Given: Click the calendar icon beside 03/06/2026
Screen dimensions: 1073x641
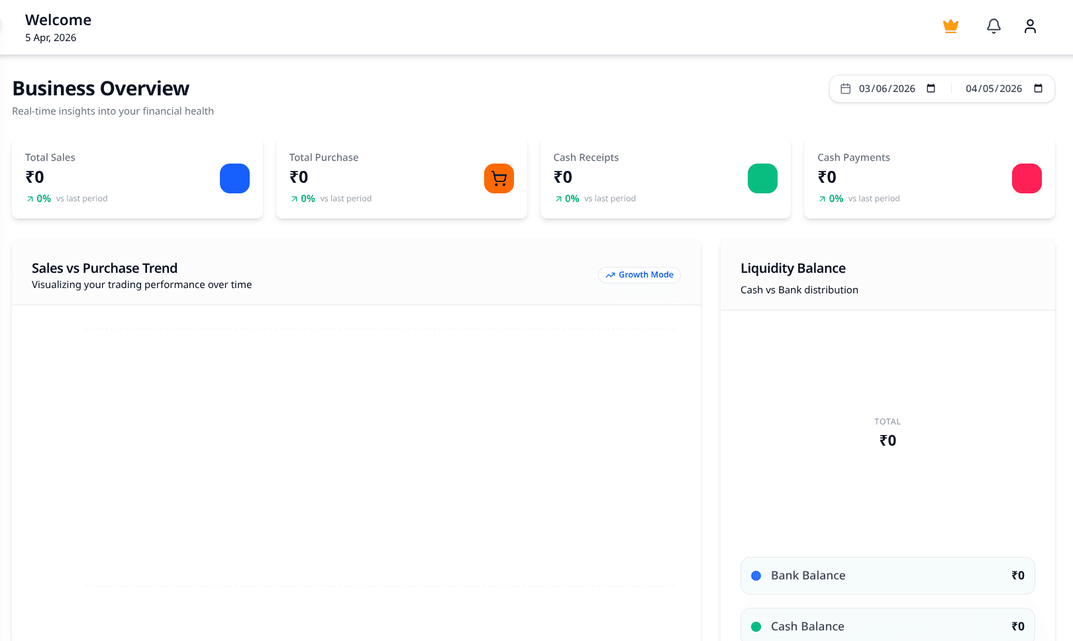Looking at the screenshot, I should coord(846,89).
